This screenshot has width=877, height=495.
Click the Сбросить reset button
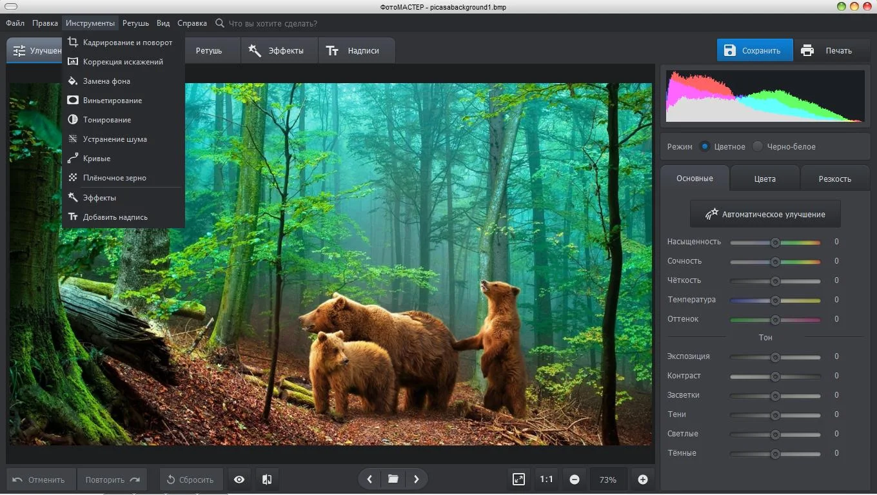(x=191, y=480)
